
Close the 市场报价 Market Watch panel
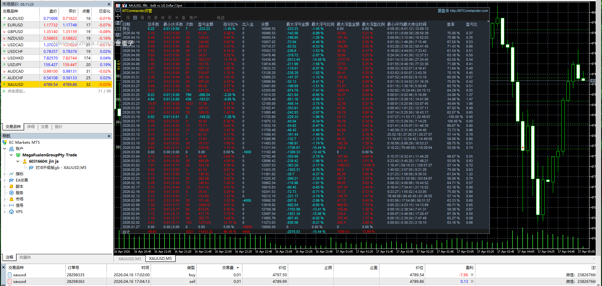(x=109, y=4)
